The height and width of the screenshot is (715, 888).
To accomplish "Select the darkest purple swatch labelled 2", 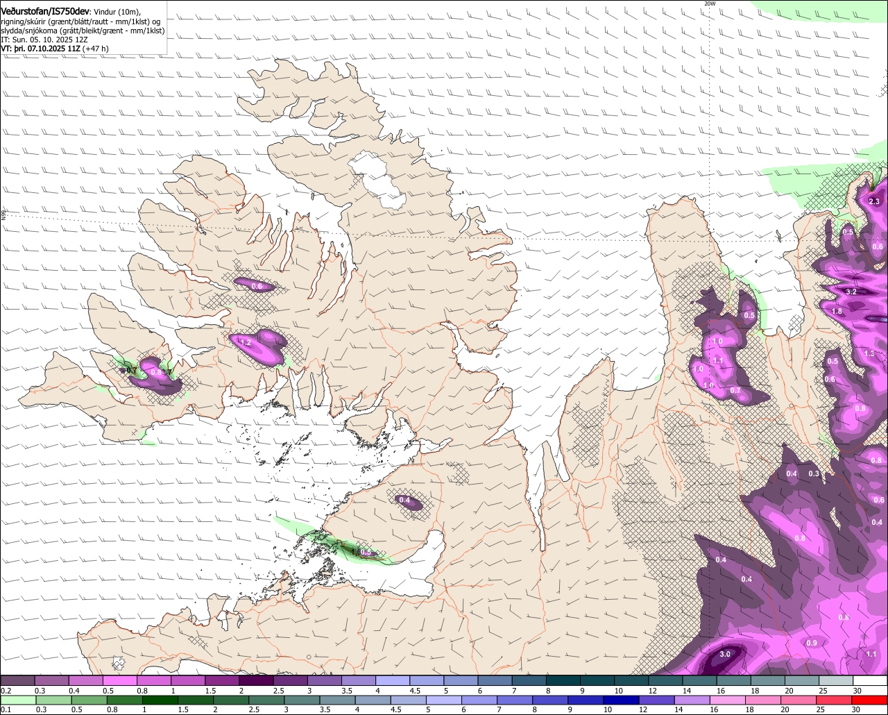I will [256, 680].
